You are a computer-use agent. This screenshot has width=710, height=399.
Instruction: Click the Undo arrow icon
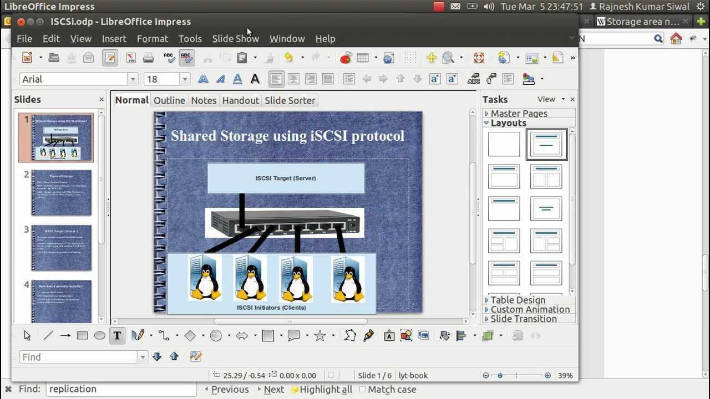pyautogui.click(x=288, y=58)
